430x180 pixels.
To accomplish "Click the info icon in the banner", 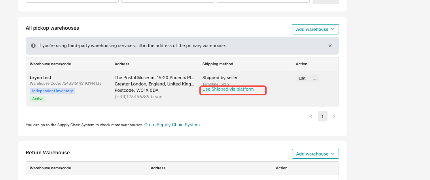I will tap(33, 46).
